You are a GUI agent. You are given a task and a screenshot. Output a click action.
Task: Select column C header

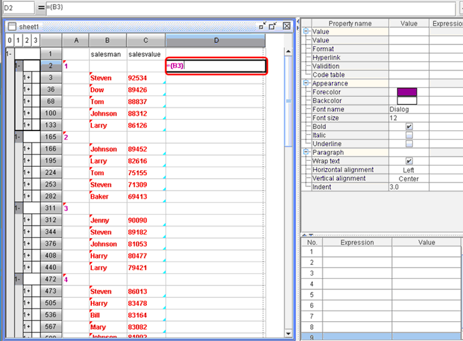[x=146, y=40]
